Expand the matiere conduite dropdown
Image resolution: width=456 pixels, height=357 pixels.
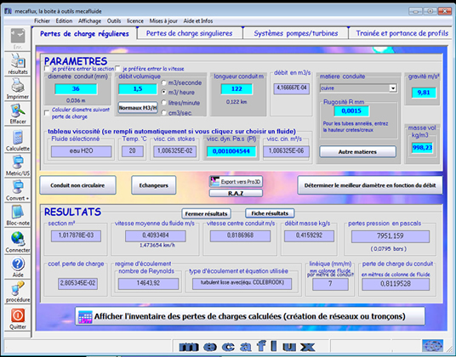click(x=393, y=88)
